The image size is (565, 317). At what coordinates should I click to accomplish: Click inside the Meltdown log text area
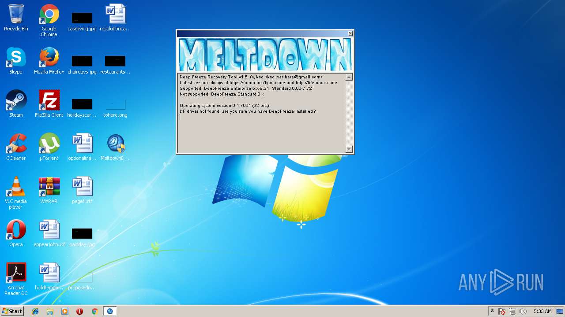(262, 113)
